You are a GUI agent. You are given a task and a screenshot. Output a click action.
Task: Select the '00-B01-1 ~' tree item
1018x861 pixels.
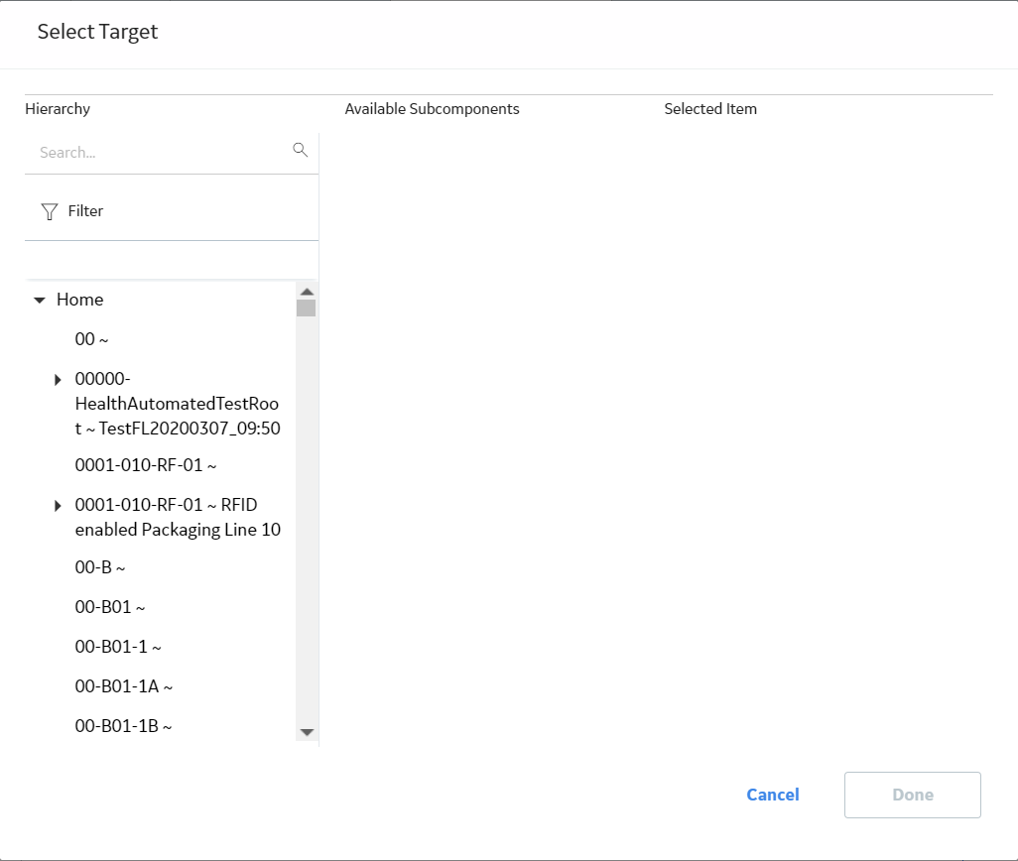[117, 646]
